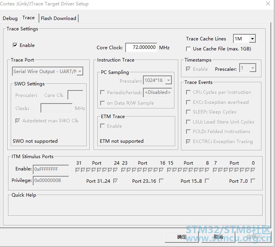Click the 确定 (OK) button
275x247 pixels.
coord(182,237)
